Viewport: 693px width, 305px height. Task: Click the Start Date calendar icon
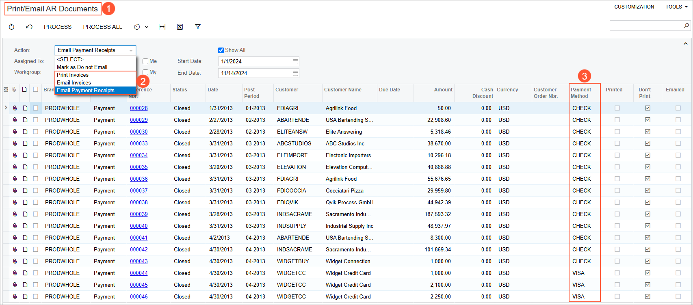295,61
